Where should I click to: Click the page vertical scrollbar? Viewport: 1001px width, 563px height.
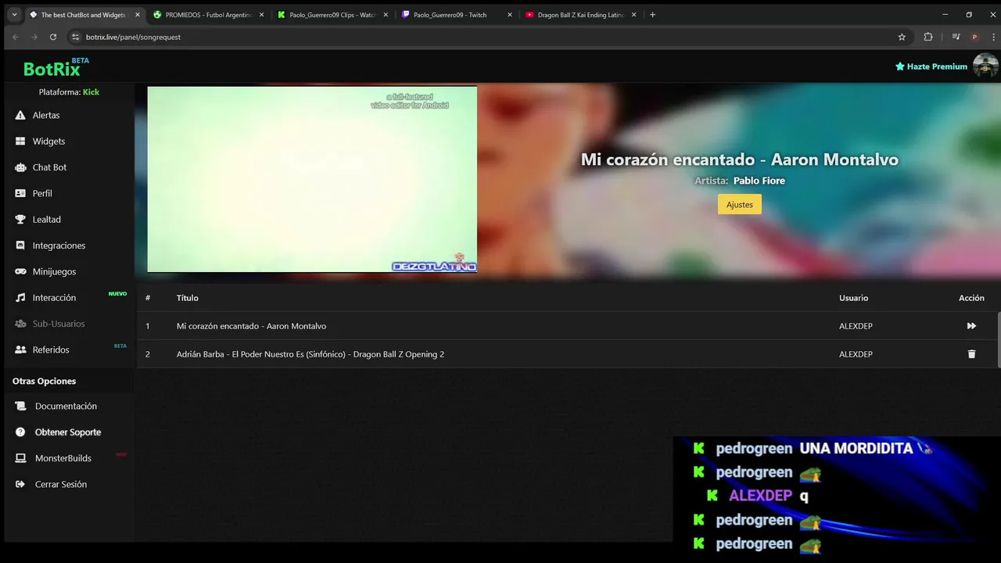click(x=999, y=339)
